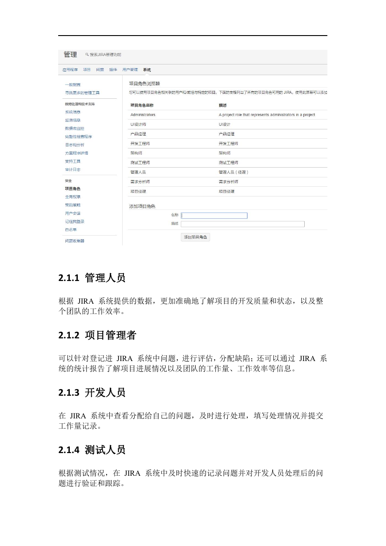
Task: Open 全局权限 sidebar link
Action: coord(73,197)
